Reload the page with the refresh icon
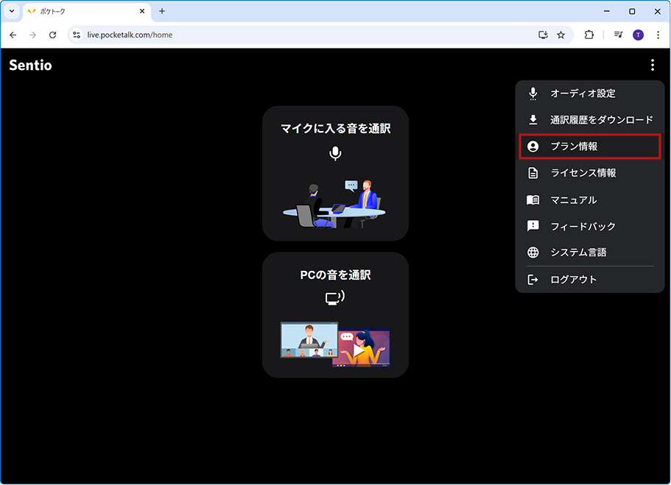 (52, 35)
